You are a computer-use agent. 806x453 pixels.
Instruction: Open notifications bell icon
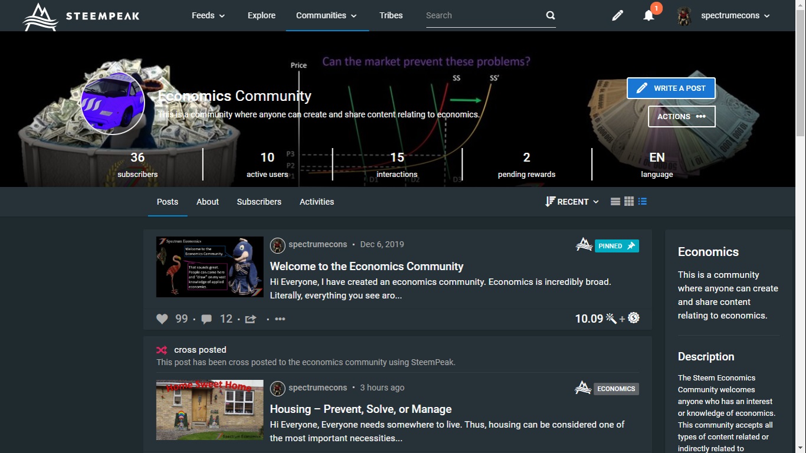coord(649,16)
